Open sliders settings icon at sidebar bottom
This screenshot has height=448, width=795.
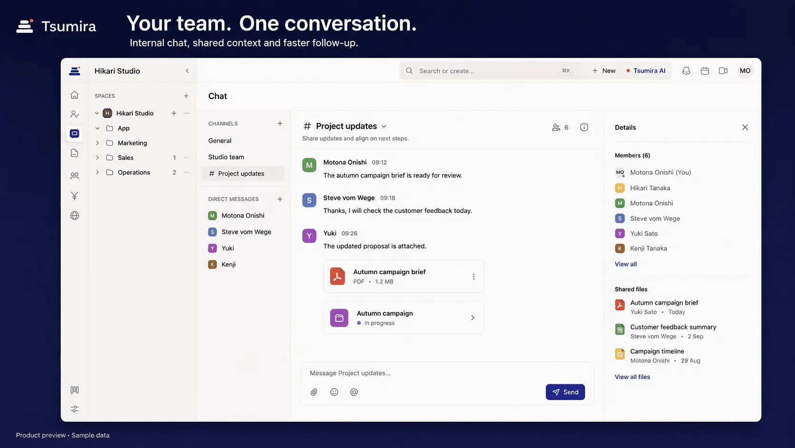(75, 409)
